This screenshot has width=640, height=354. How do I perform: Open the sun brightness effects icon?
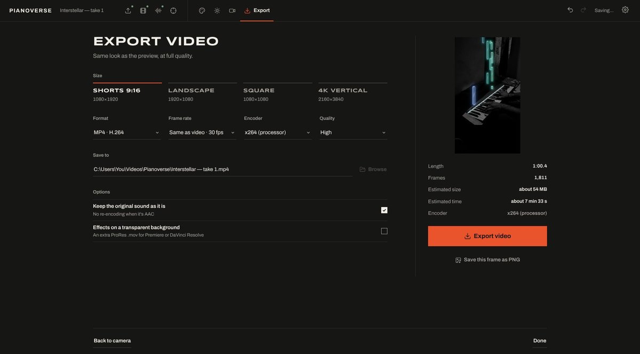click(217, 11)
